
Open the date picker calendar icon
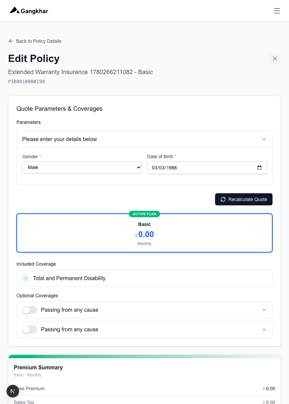pyautogui.click(x=259, y=168)
